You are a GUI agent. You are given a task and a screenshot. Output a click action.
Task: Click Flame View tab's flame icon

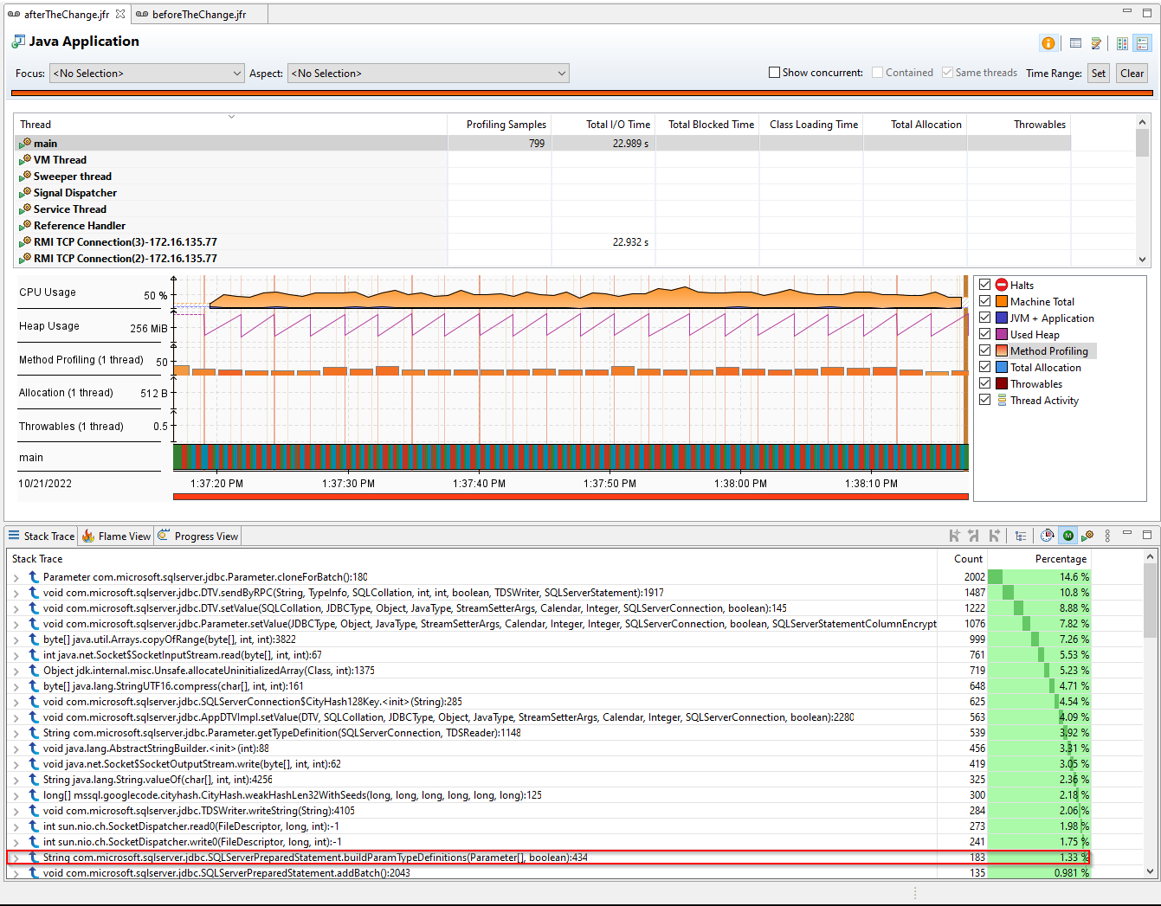point(88,536)
